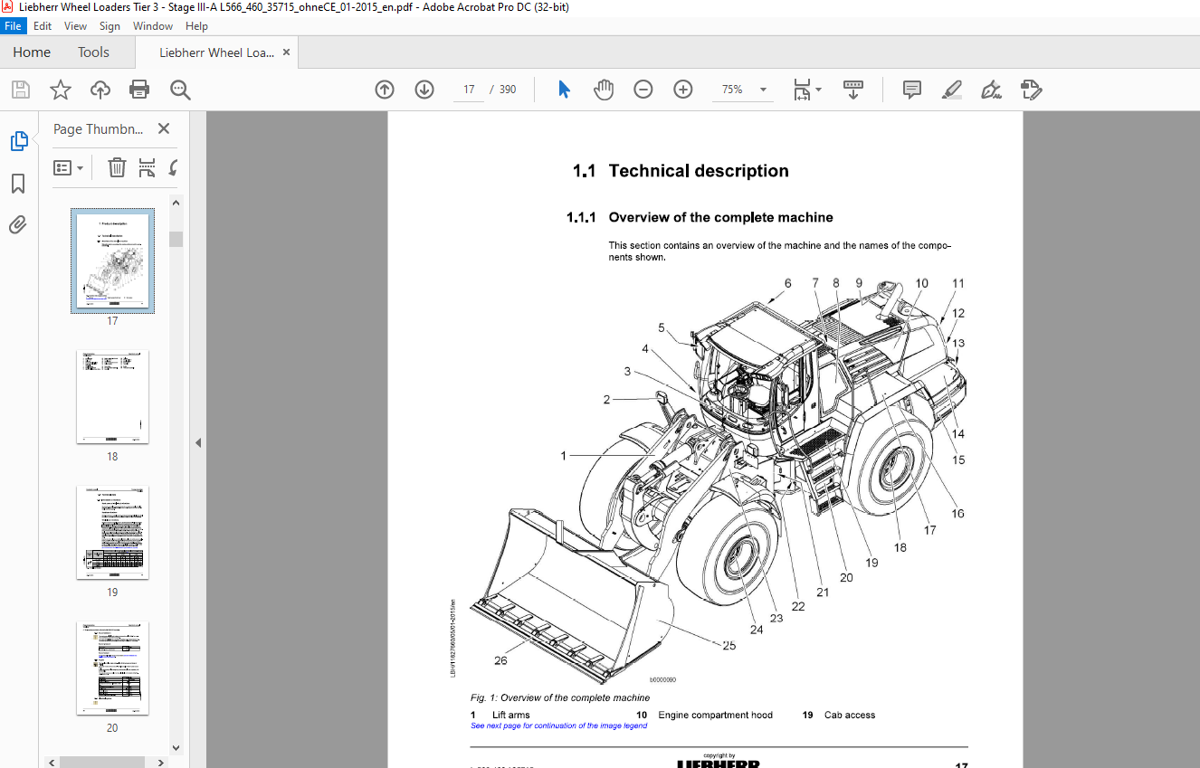1200x768 pixels.
Task: Open the View menu
Action: 76,26
